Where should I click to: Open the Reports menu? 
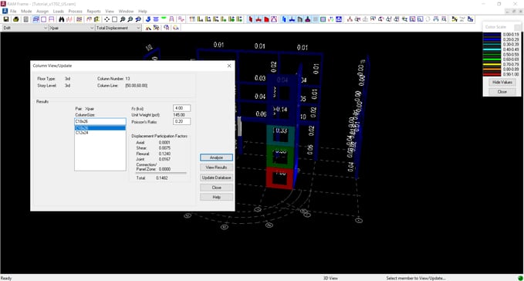point(93,12)
